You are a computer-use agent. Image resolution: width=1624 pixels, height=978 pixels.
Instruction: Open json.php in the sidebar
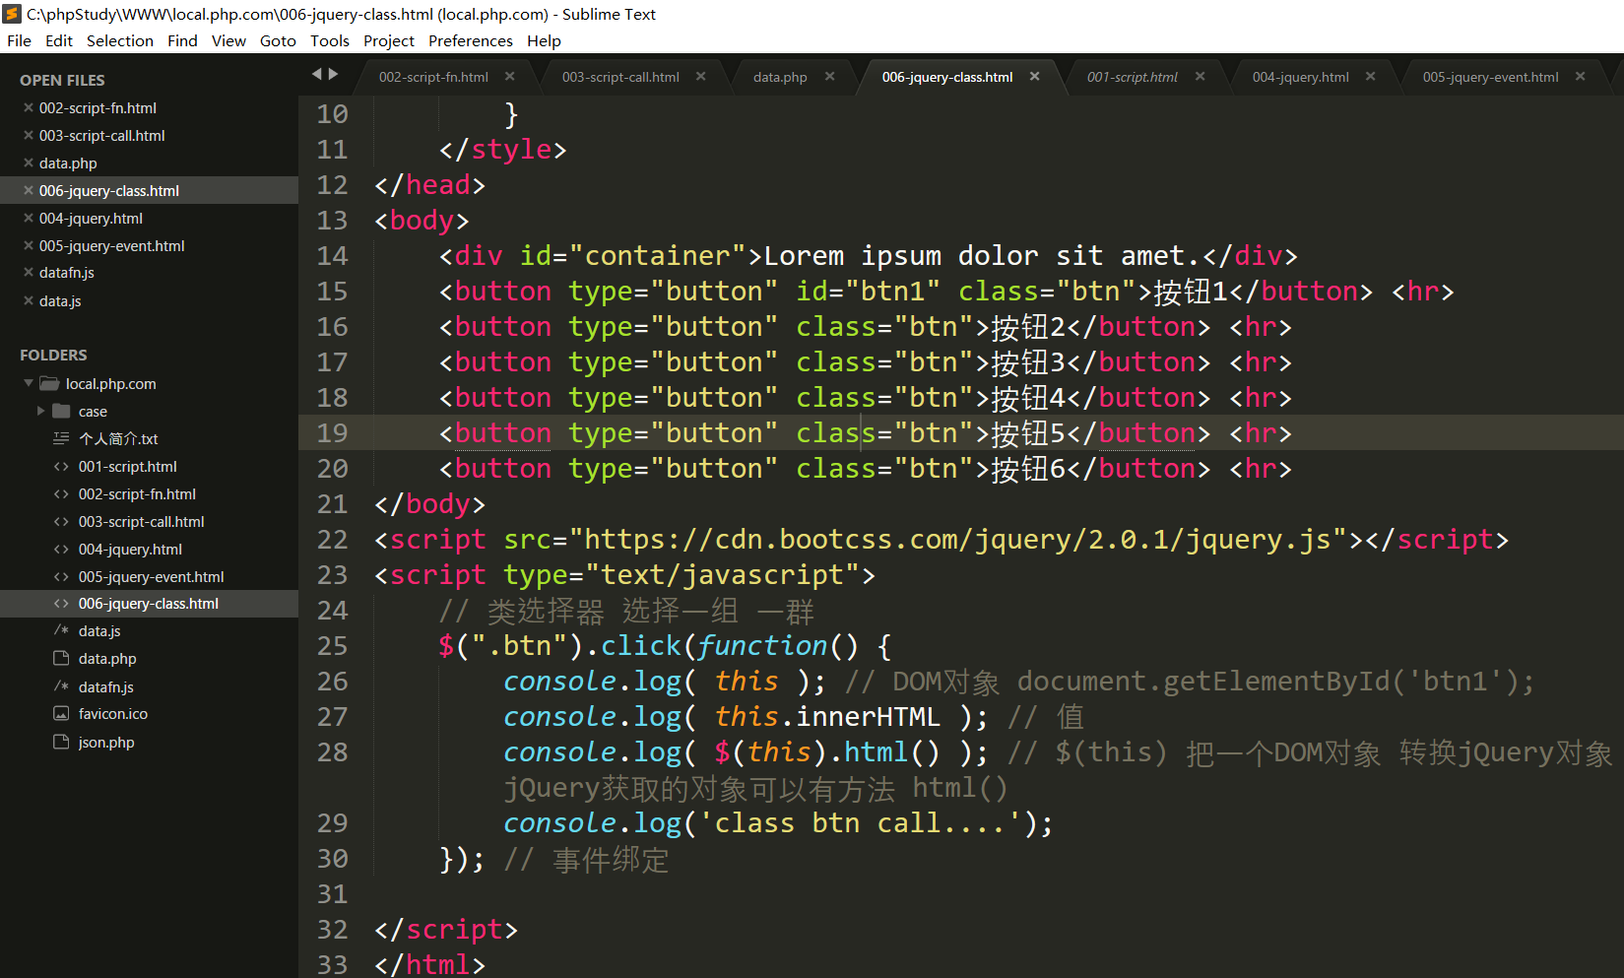106,743
